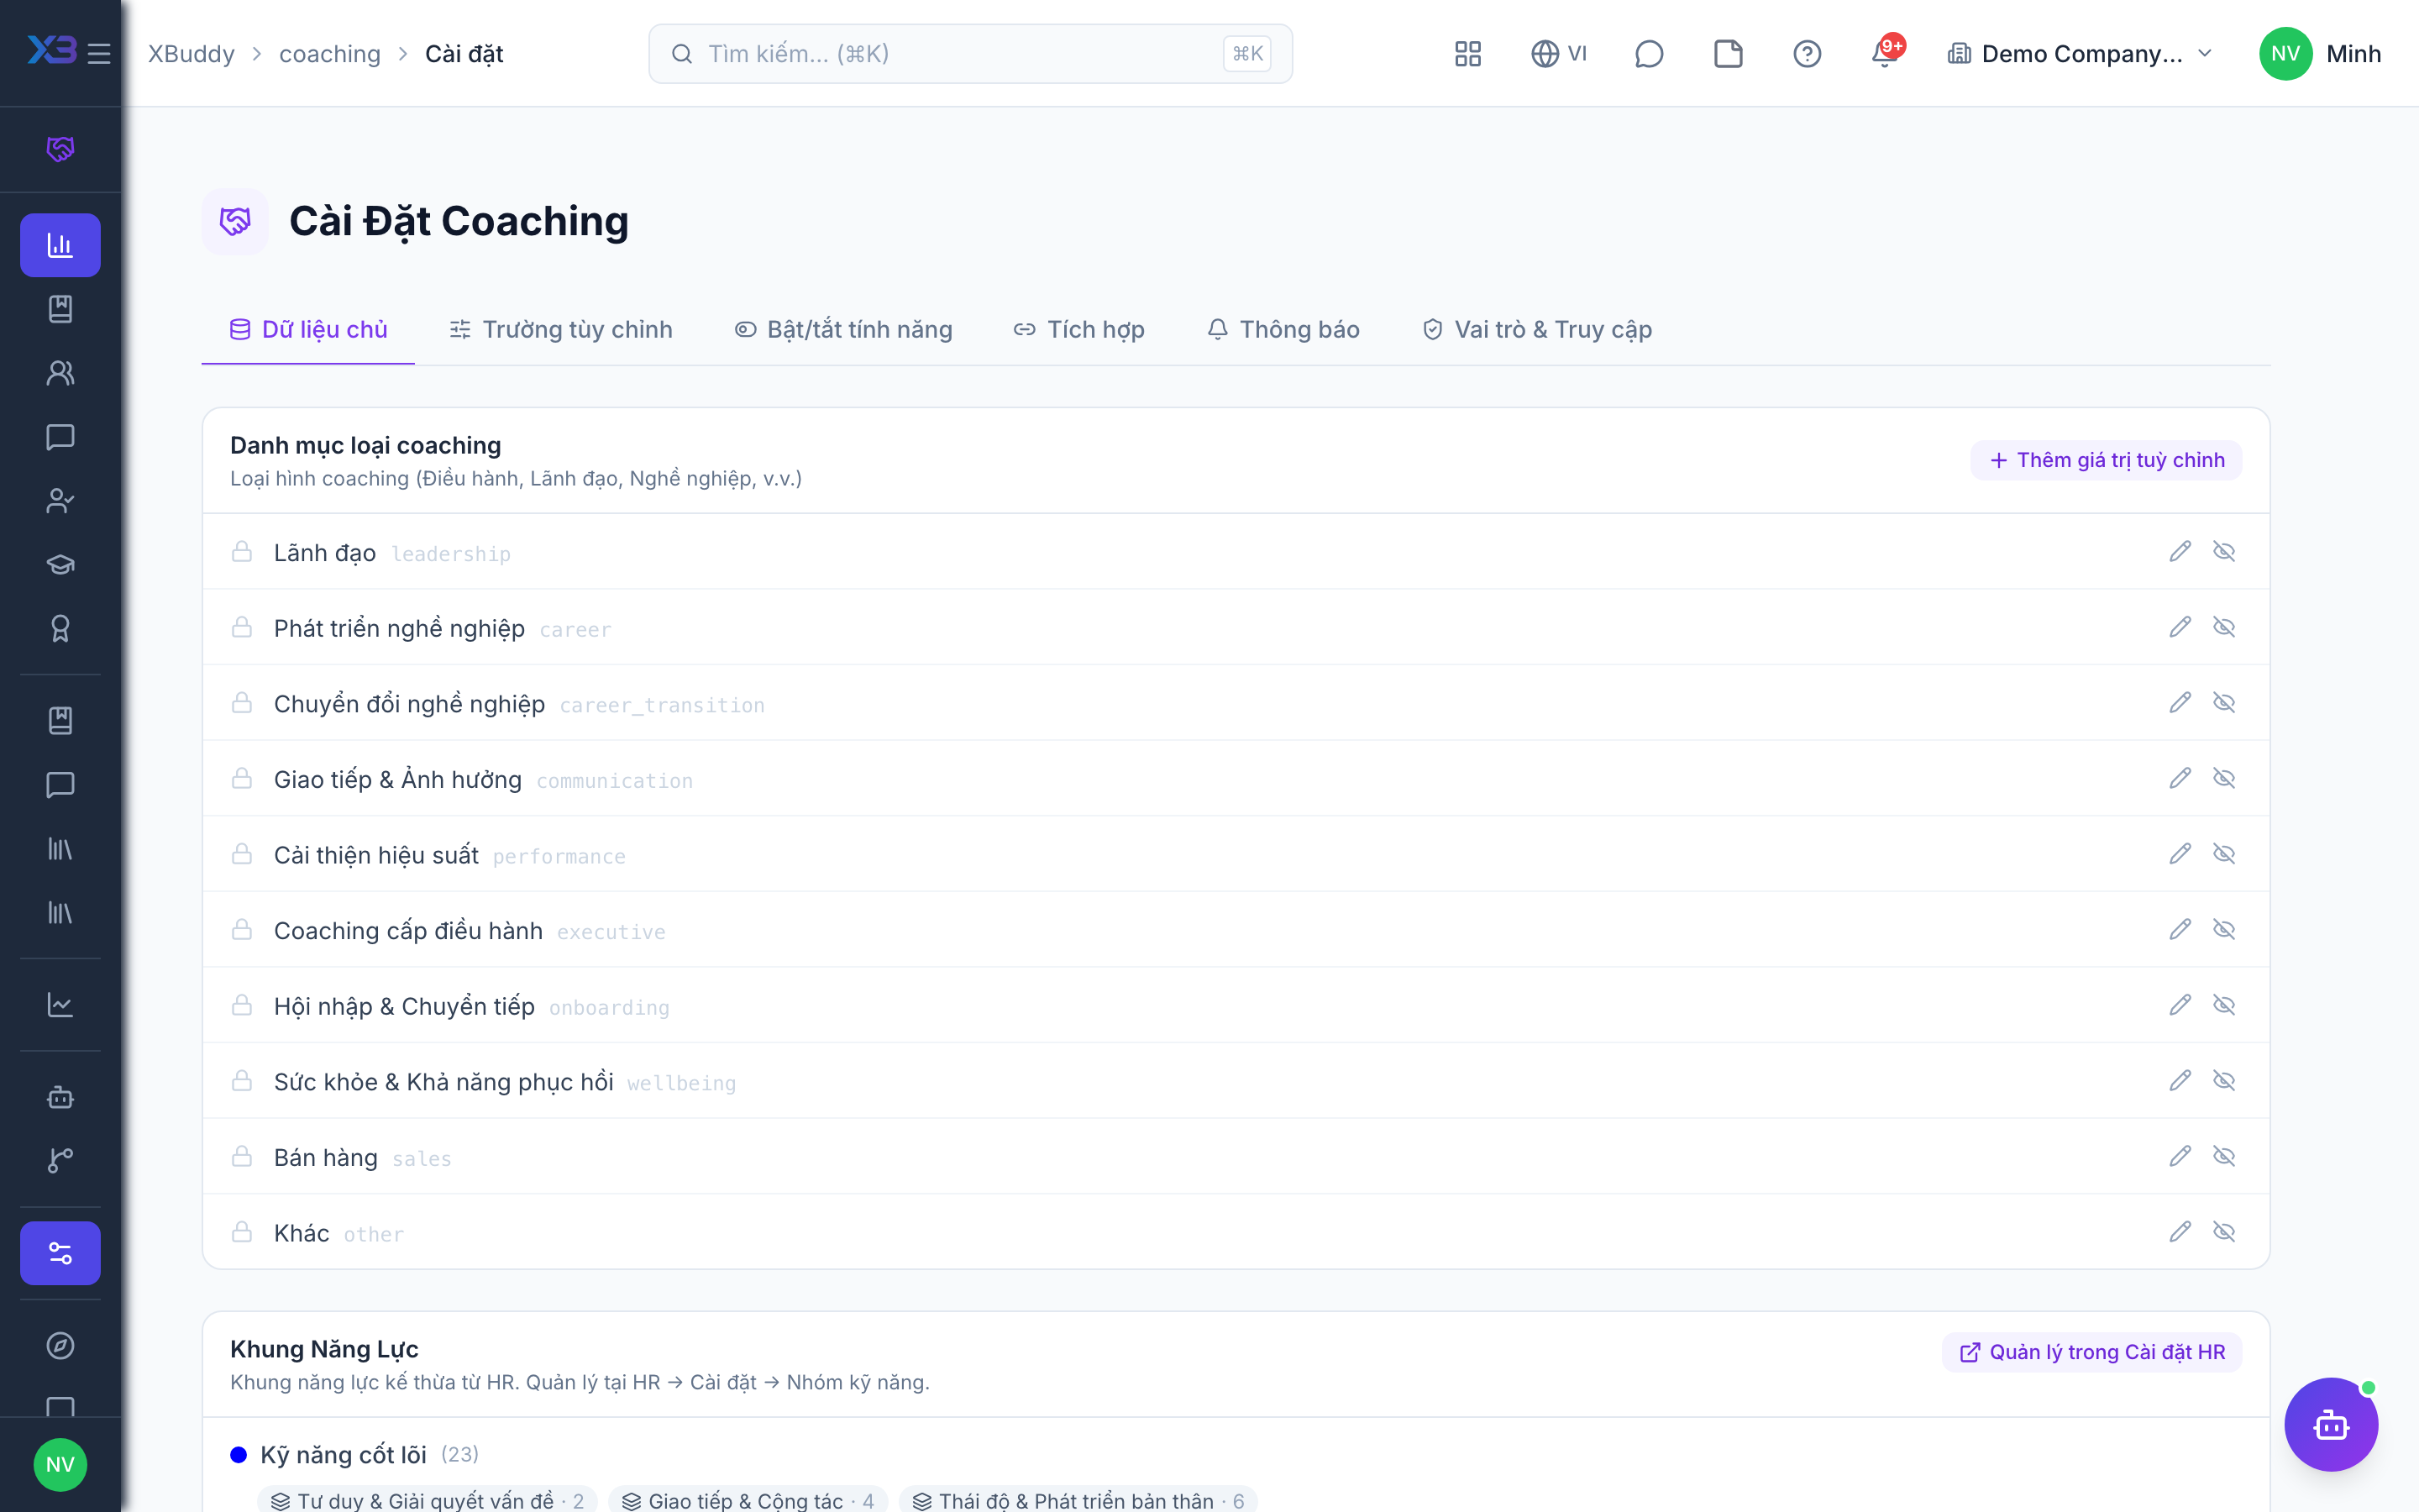The image size is (2419, 1512).
Task: Toggle the sidebar hamburger menu
Action: point(99,54)
